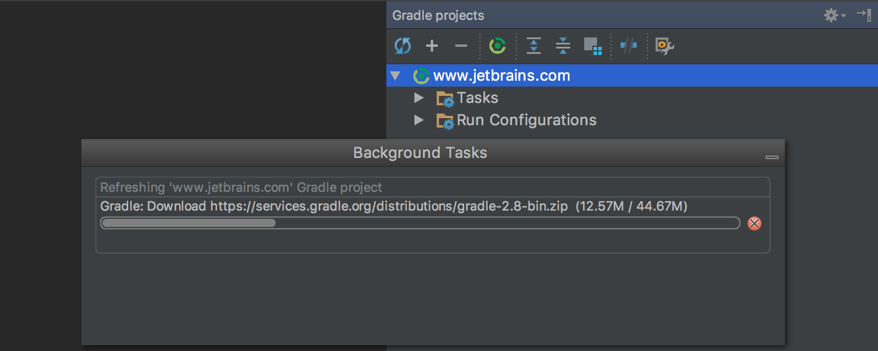Toggle Gradle offline mode

coord(628,46)
